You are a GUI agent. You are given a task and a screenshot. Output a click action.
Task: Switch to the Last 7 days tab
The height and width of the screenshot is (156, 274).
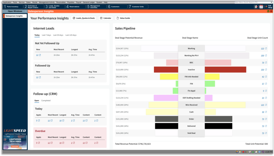46,35
